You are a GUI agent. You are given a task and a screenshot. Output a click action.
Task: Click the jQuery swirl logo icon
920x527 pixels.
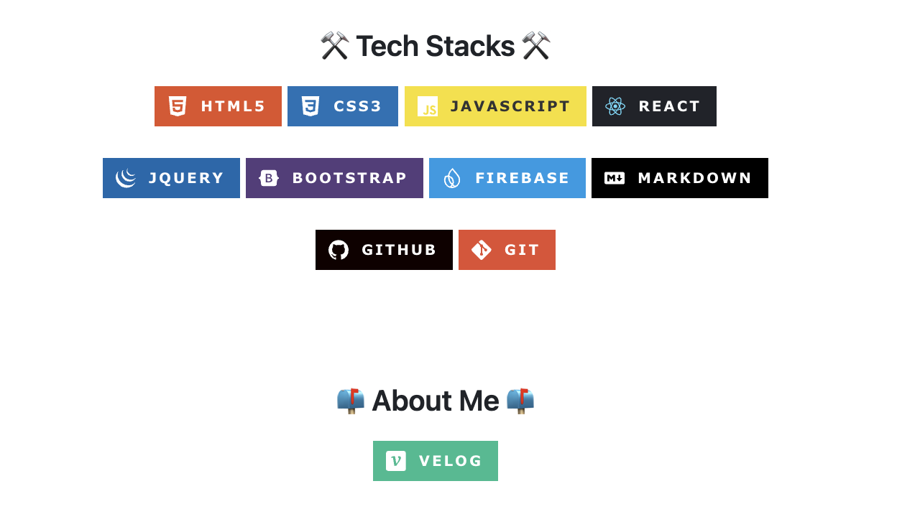coord(126,178)
